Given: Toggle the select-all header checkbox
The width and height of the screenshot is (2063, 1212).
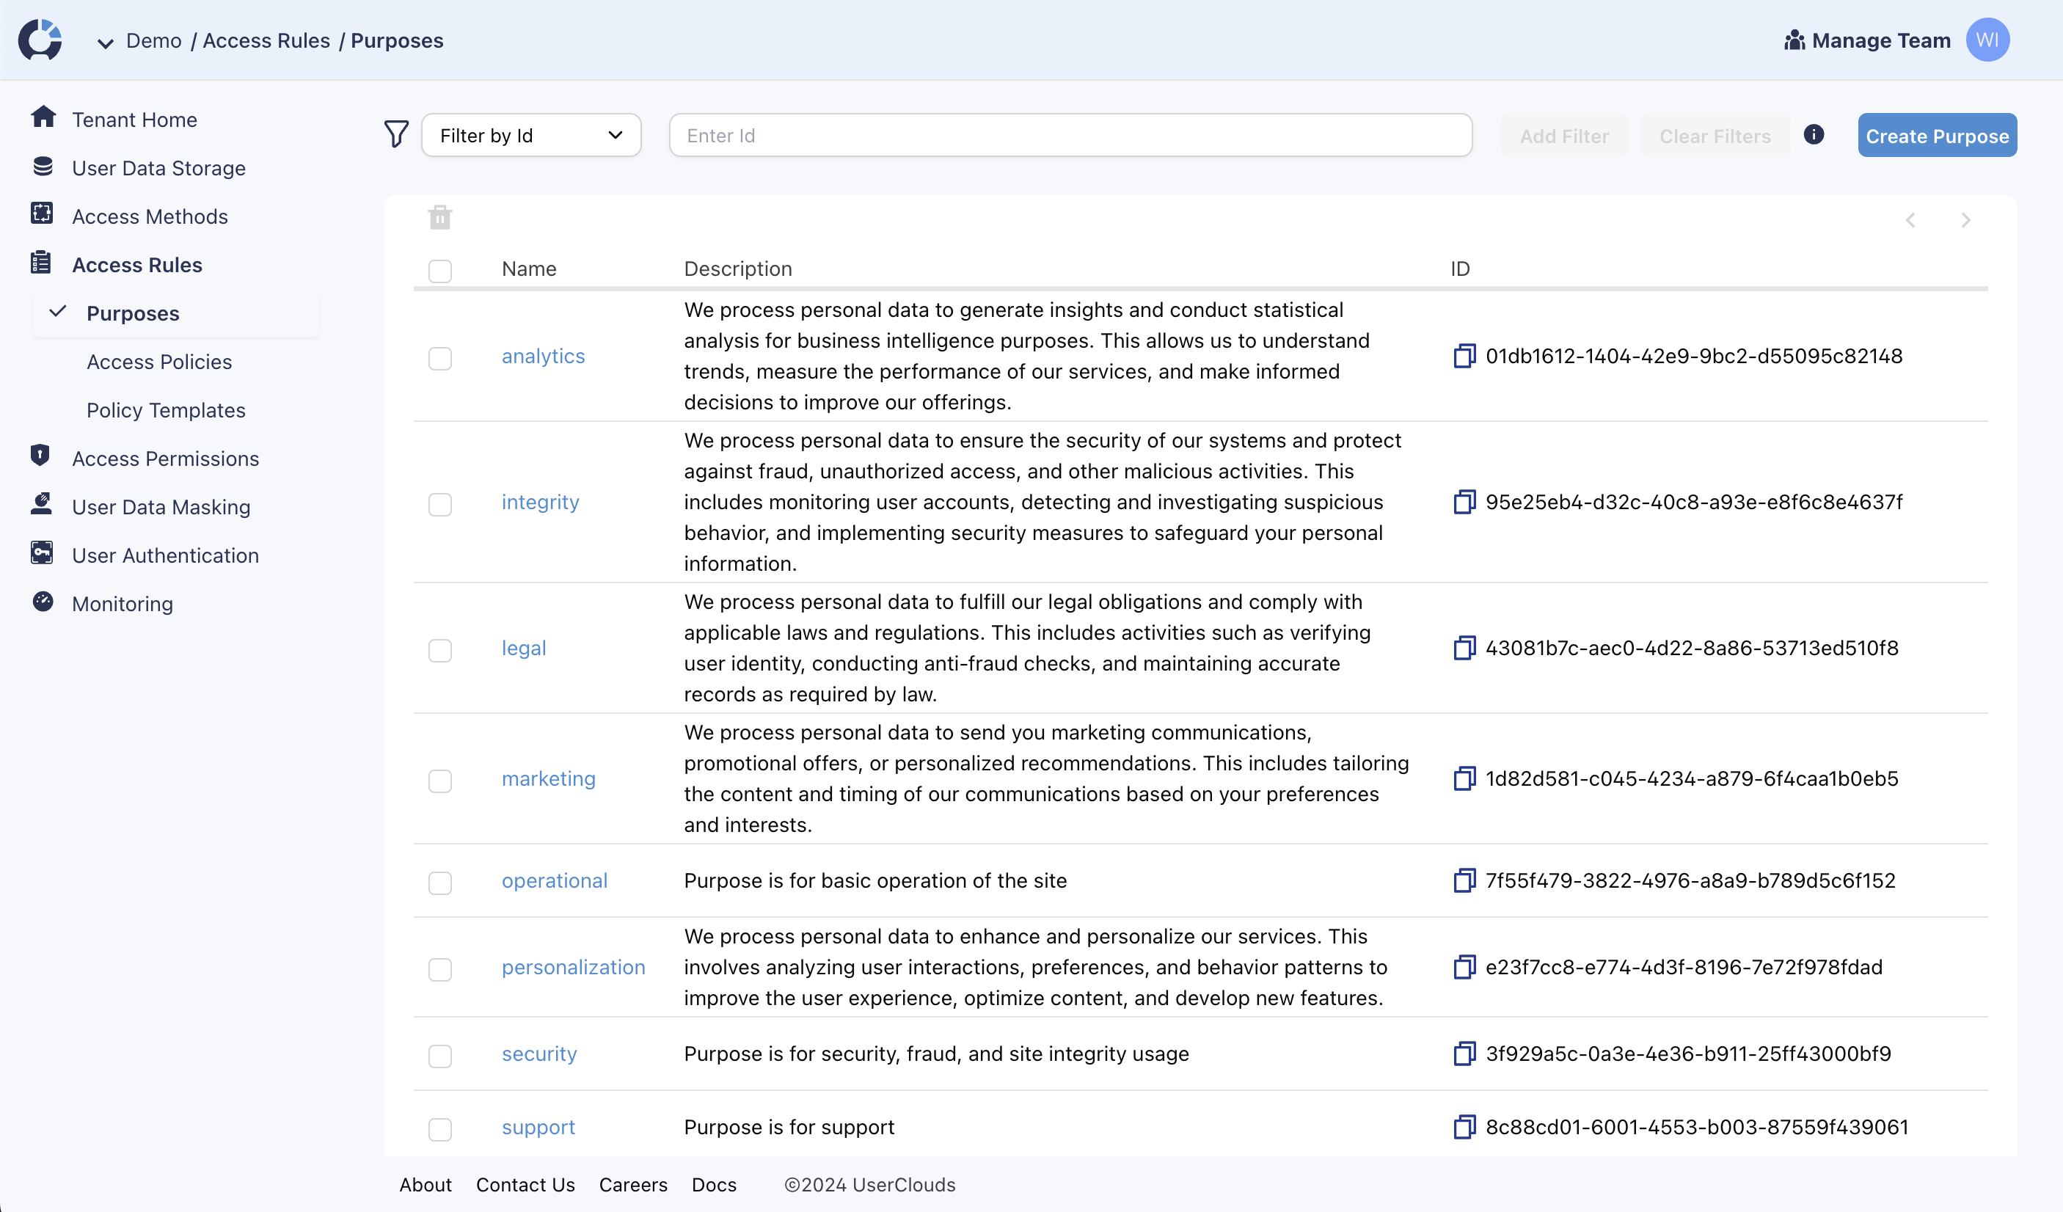Looking at the screenshot, I should coord(440,270).
